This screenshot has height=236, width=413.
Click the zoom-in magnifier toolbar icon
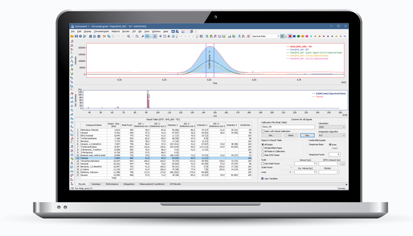point(128,37)
